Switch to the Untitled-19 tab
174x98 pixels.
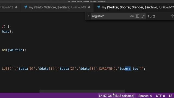click(57, 7)
